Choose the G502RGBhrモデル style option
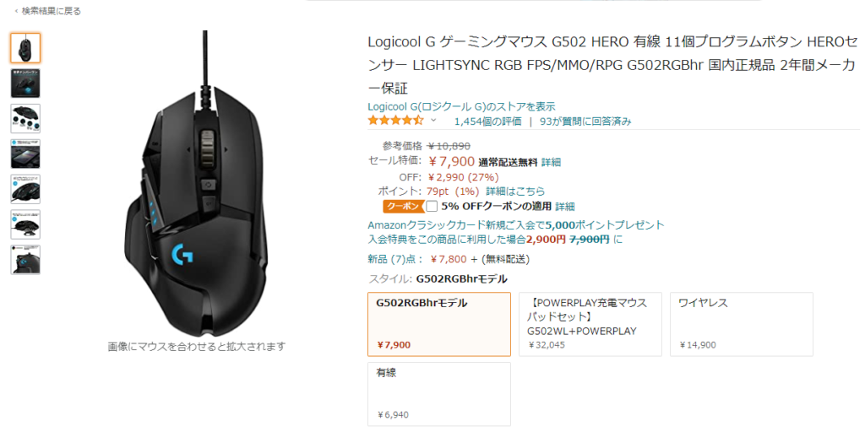Screen dimensions: 865x432 pyautogui.click(x=439, y=325)
